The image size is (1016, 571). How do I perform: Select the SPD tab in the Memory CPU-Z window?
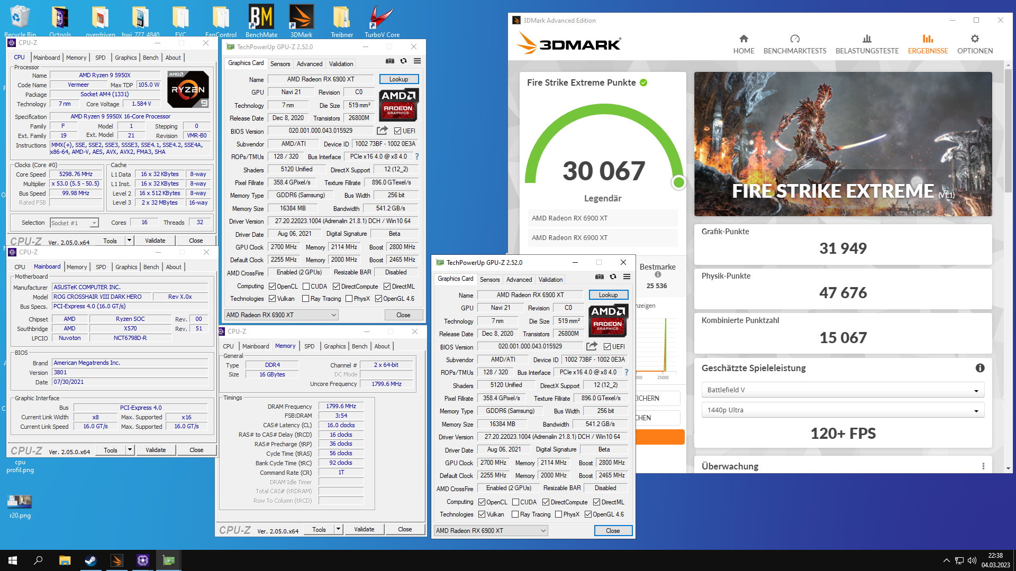click(x=309, y=346)
